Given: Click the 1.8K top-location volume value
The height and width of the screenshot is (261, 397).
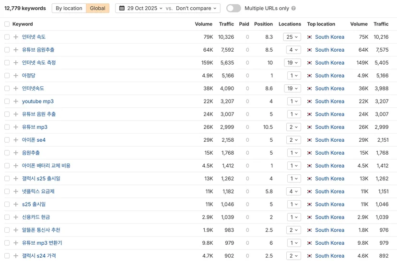Looking at the screenshot, I should pyautogui.click(x=363, y=230).
